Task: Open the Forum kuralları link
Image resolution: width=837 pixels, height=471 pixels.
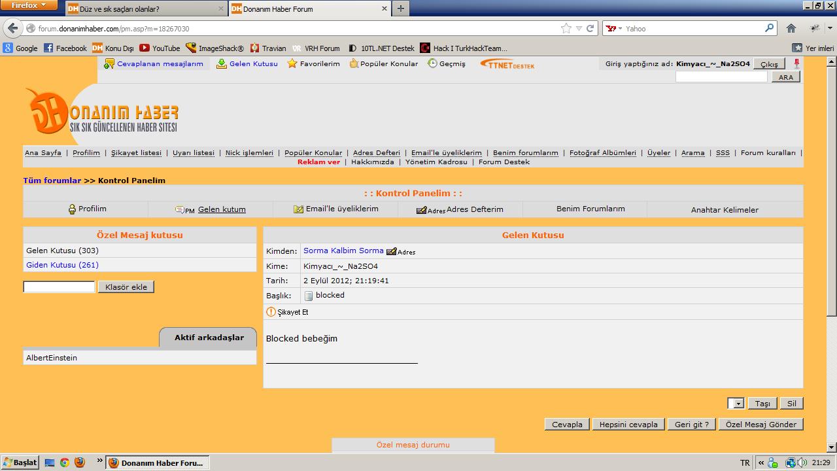Action: pos(768,153)
